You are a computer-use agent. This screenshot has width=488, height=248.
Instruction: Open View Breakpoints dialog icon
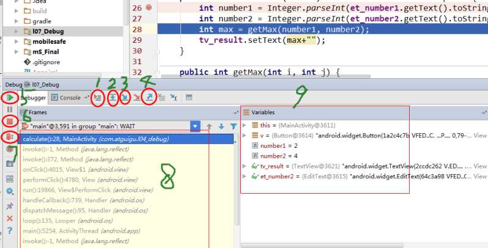10,136
